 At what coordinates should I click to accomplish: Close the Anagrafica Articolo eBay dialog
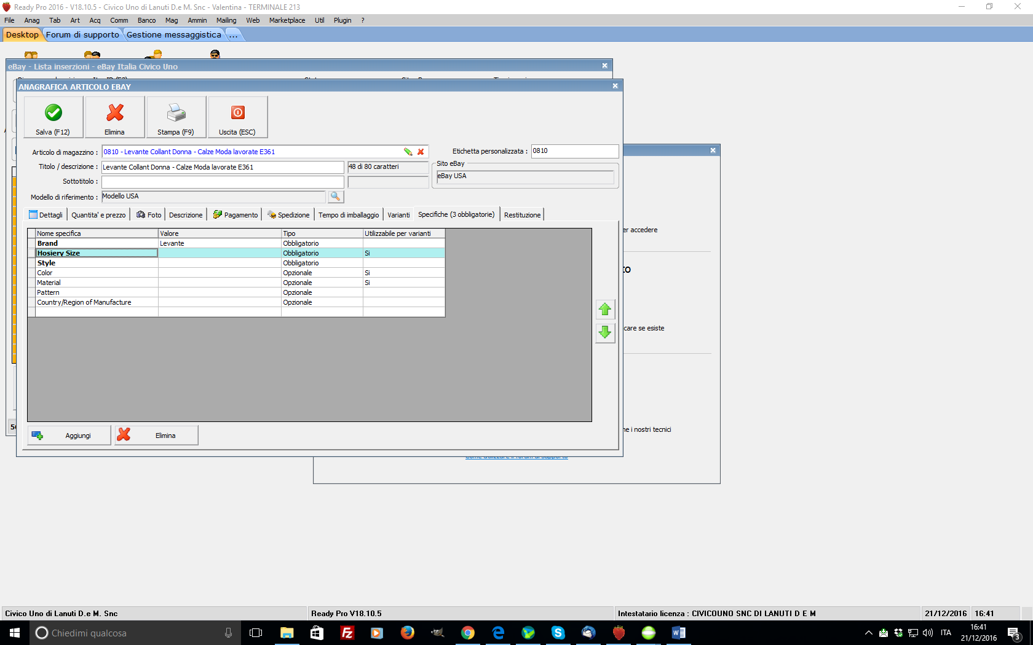615,86
